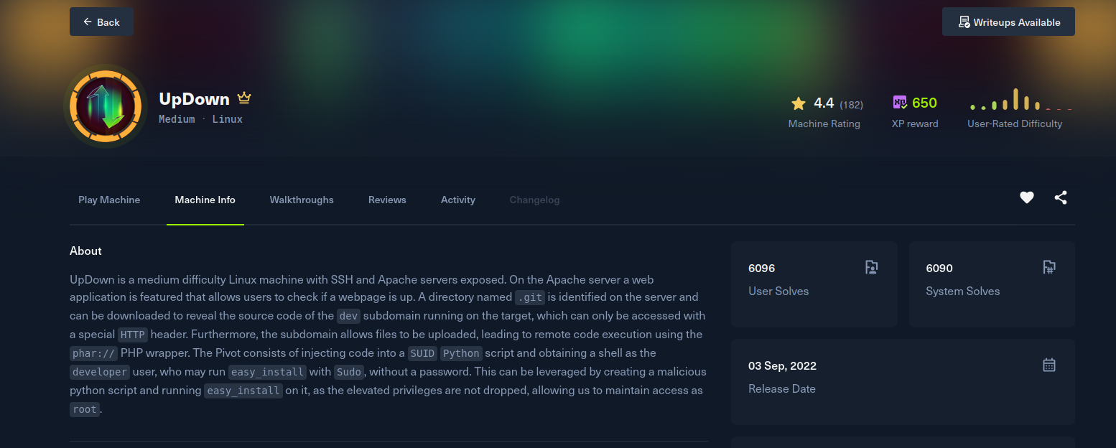Click the UpDown machine avatar icon

(106, 106)
